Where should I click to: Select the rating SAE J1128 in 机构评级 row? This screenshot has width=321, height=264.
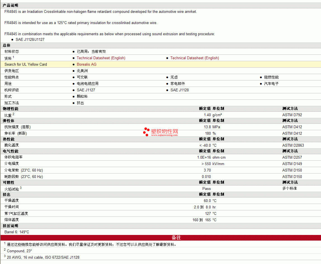pos(180,90)
